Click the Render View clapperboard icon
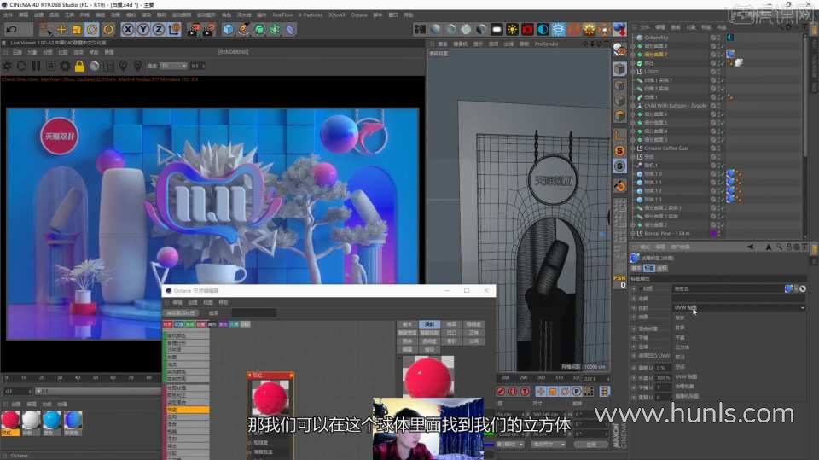Screen dimensions: 819x460 (194, 30)
